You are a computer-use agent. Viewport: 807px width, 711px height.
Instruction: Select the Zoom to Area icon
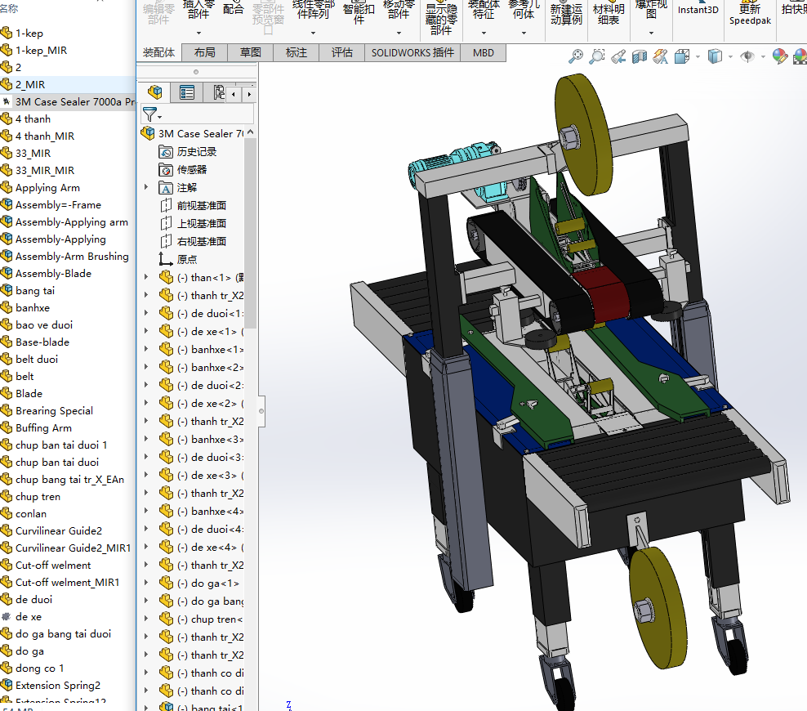598,56
